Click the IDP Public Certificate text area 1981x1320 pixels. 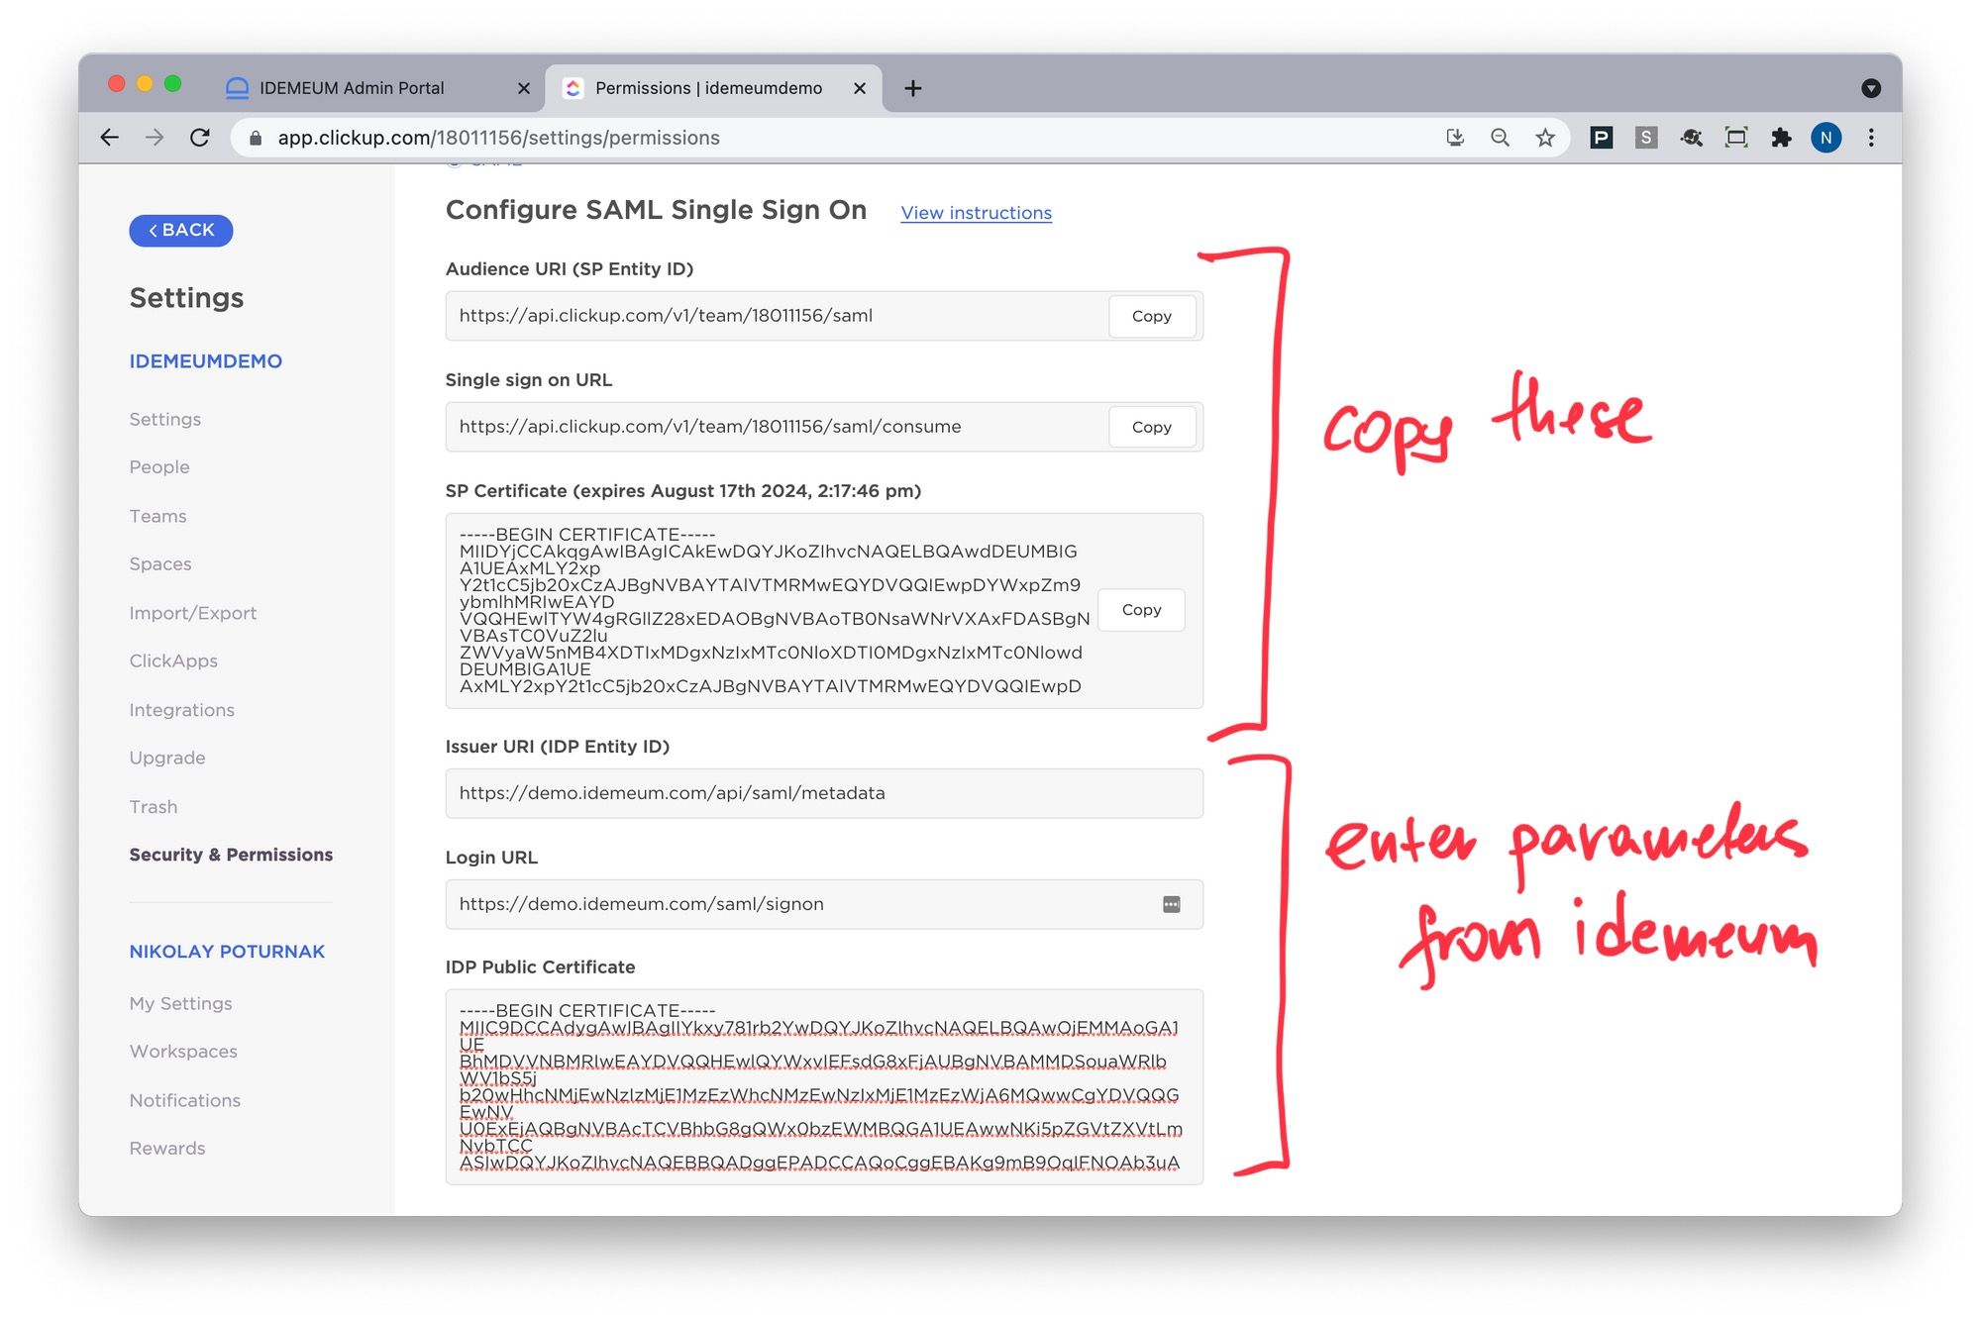pos(824,1086)
